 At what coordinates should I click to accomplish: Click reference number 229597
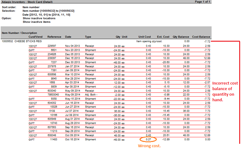pyautogui.click(x=52, y=45)
